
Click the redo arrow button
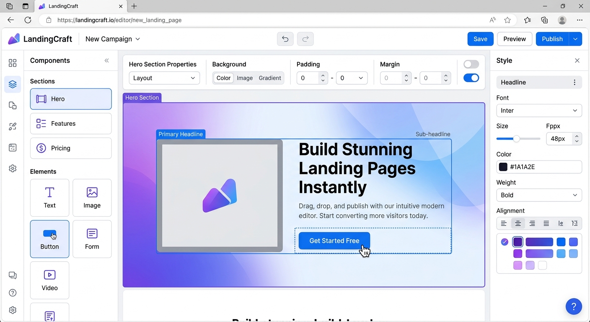coord(305,39)
